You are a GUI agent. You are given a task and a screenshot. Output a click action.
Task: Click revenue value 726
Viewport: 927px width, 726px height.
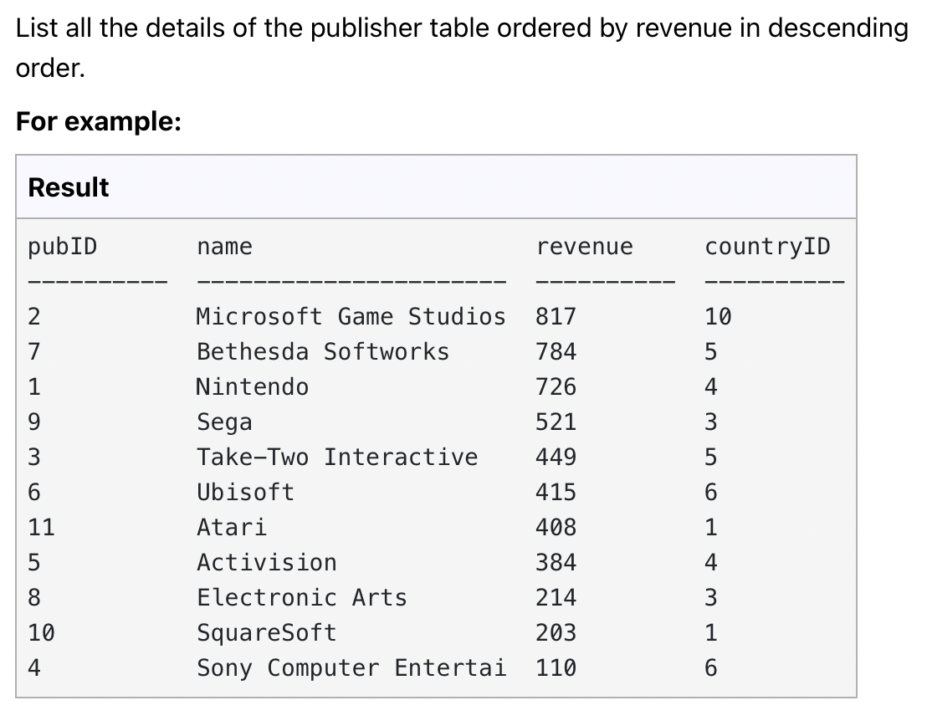pos(556,386)
